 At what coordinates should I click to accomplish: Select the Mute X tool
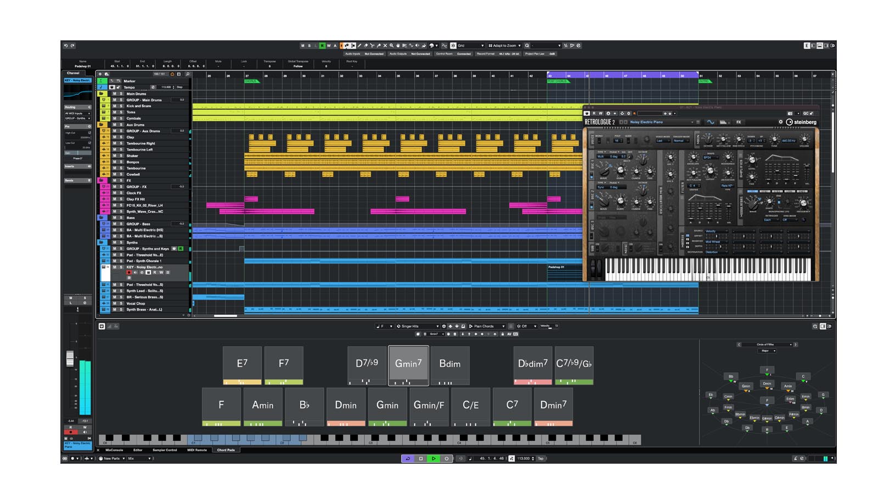(385, 46)
